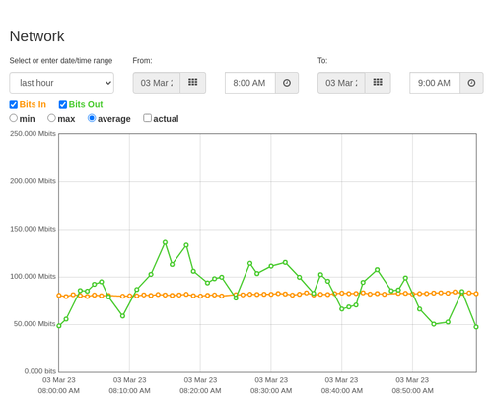This screenshot has height=397, width=493.
Task: Click the 08:20:00 AM time axis label
Action: pyautogui.click(x=200, y=391)
